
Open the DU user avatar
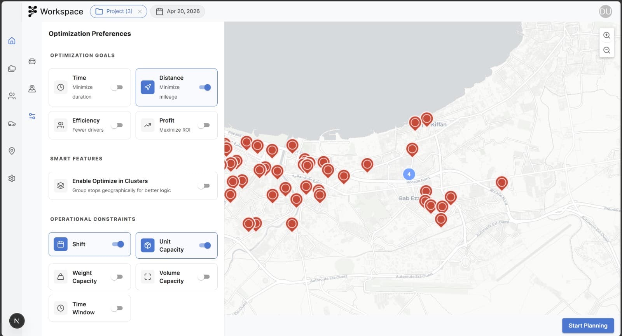[x=605, y=11]
